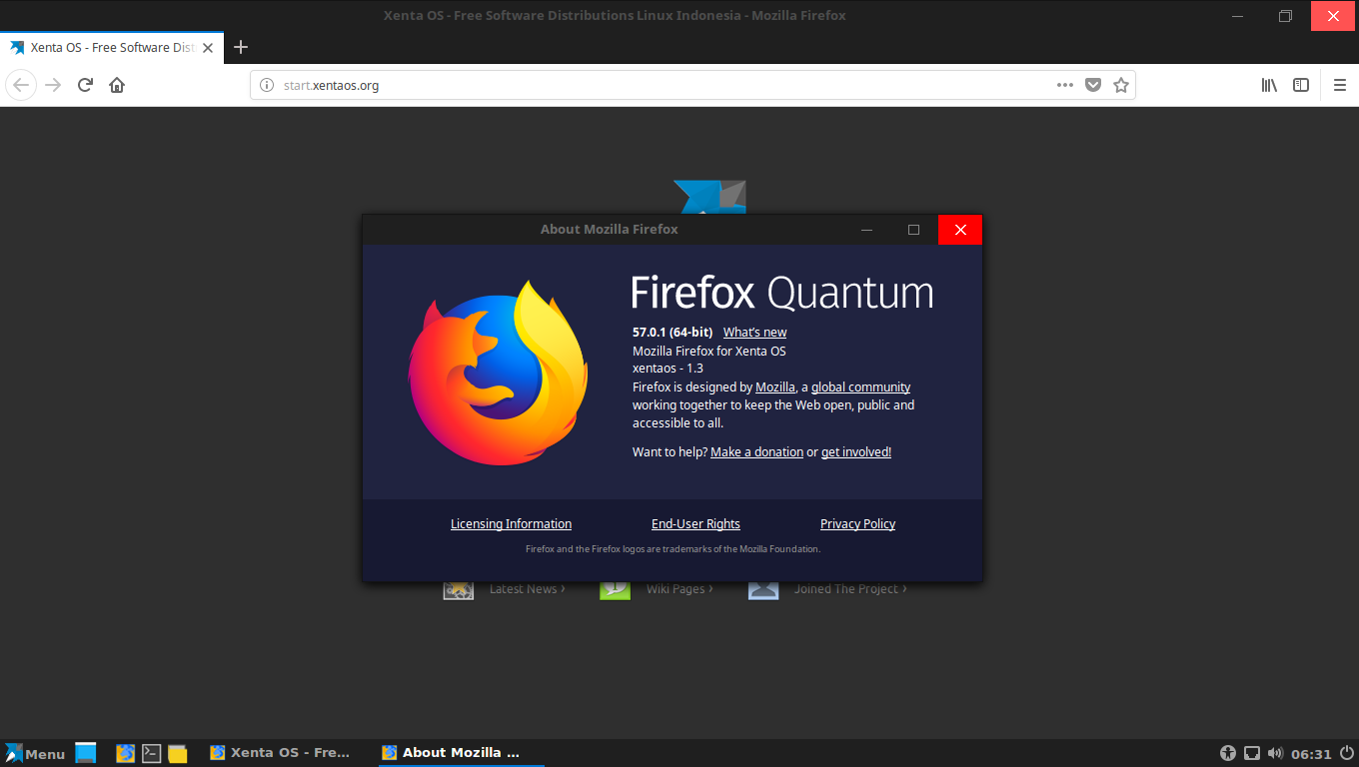The height and width of the screenshot is (767, 1359).
Task: Switch to About Mozilla taskbar entry
Action: (461, 753)
